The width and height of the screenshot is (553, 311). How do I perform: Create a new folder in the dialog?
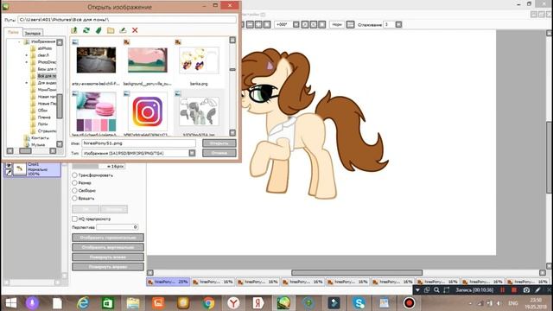(x=111, y=30)
